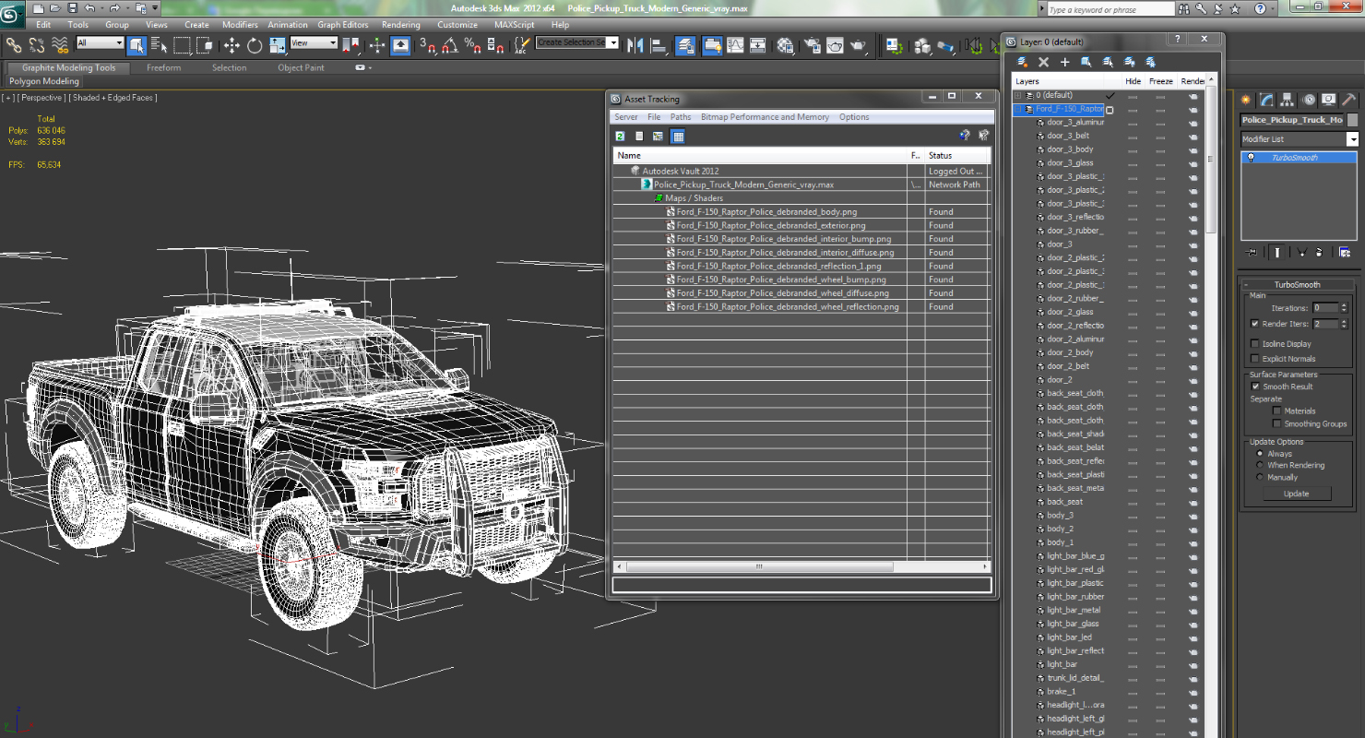1365x738 pixels.
Task: Open Select by Name list
Action: pyautogui.click(x=159, y=44)
